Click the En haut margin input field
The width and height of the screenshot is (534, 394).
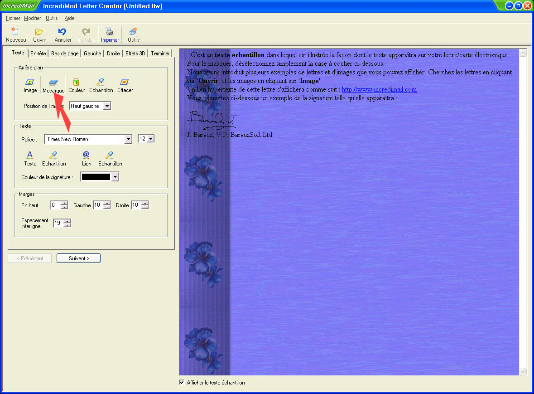coord(56,205)
